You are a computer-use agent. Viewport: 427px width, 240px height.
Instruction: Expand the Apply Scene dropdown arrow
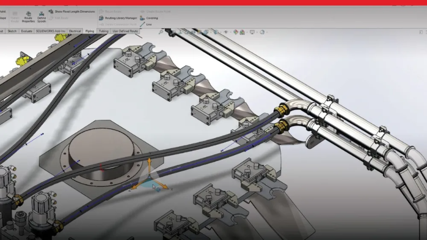tap(247, 32)
